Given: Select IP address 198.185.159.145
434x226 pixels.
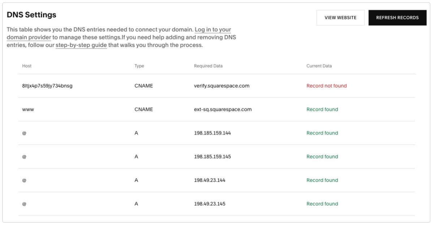Looking at the screenshot, I should (x=212, y=157).
